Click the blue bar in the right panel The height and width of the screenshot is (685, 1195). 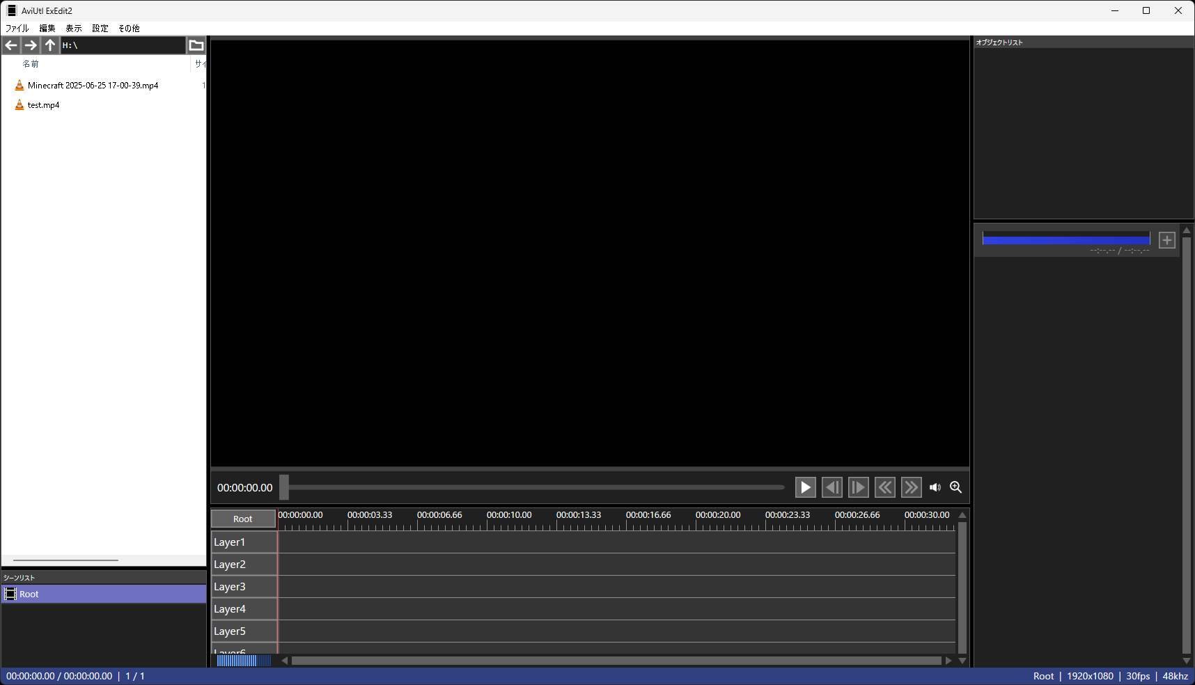(1066, 240)
